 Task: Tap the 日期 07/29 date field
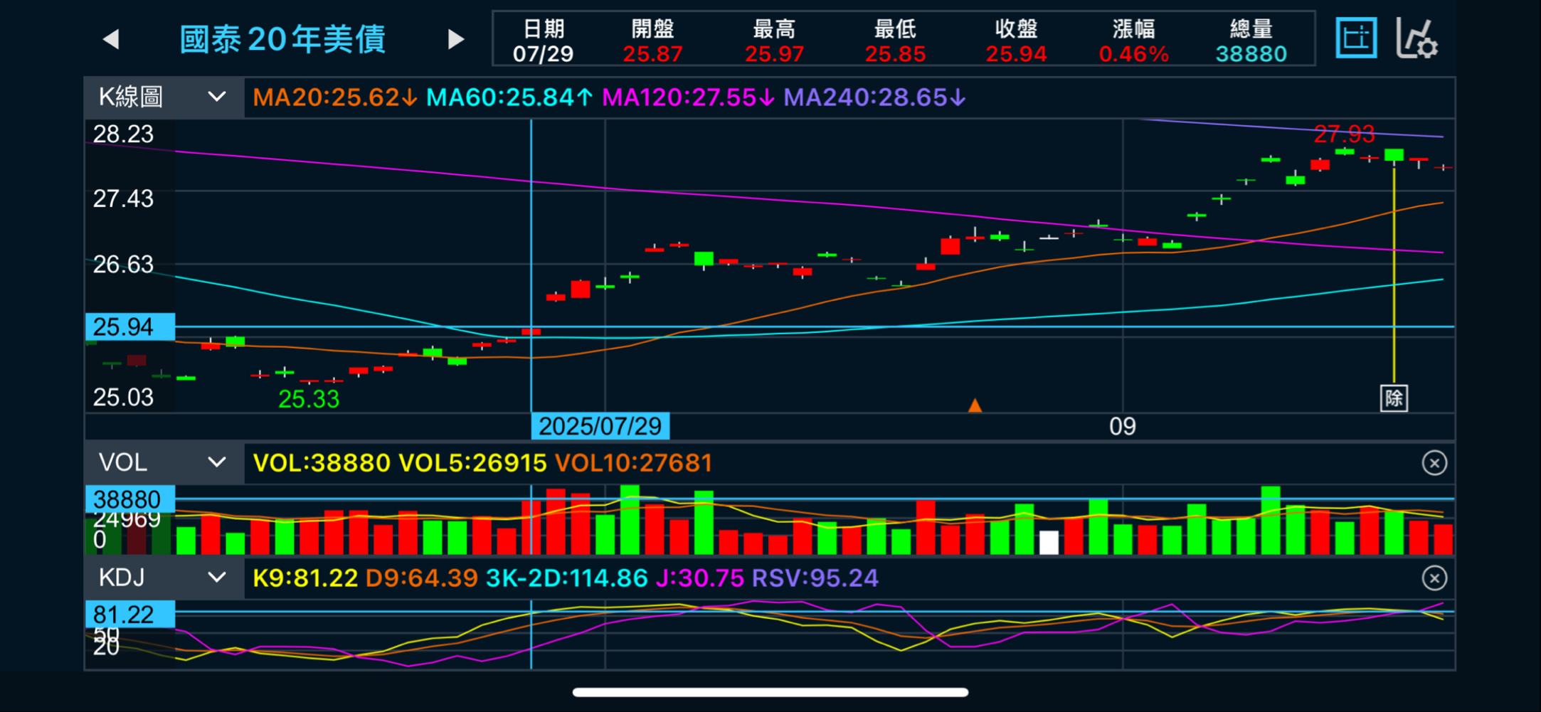(543, 41)
